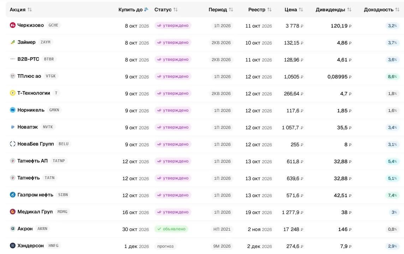The height and width of the screenshot is (254, 404).
Task: Click the Татнефть АП logo icon
Action: pos(13,161)
